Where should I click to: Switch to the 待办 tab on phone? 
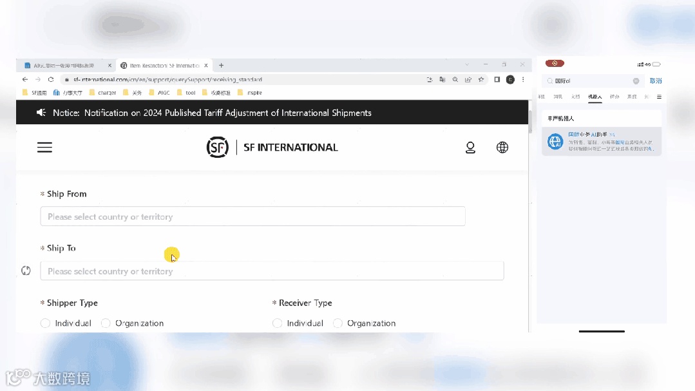(x=614, y=97)
